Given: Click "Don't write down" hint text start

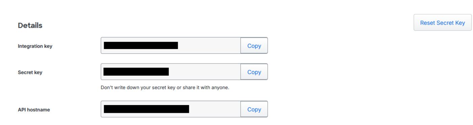Looking at the screenshot, I should pos(120,87).
